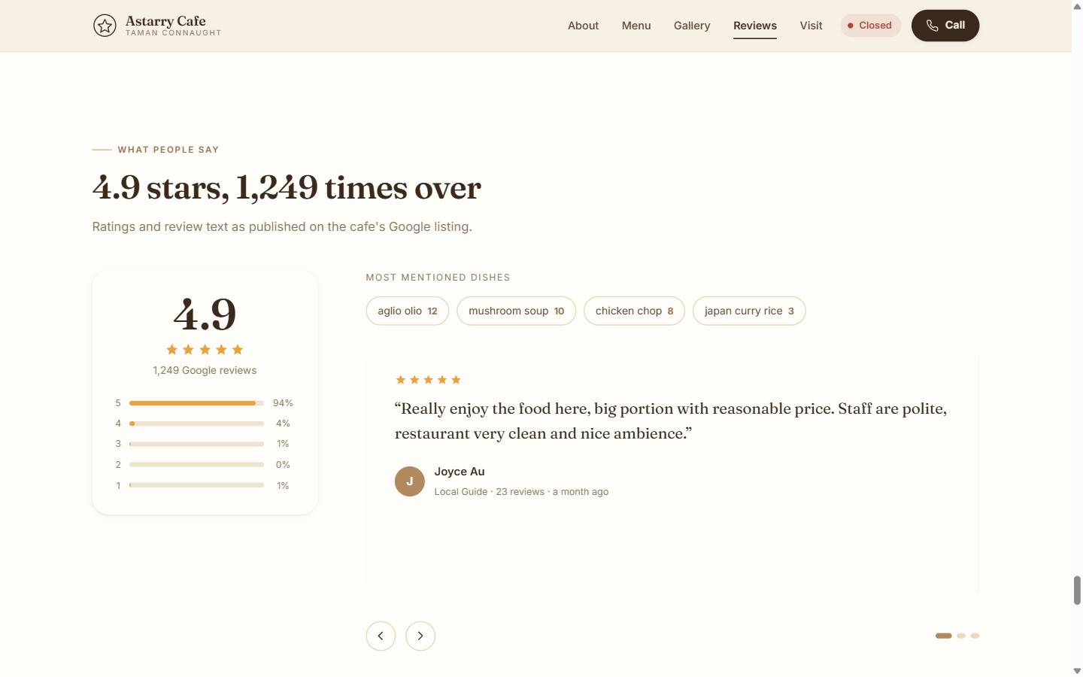
Task: Click Joyce Au's avatar circle
Action: tap(410, 481)
